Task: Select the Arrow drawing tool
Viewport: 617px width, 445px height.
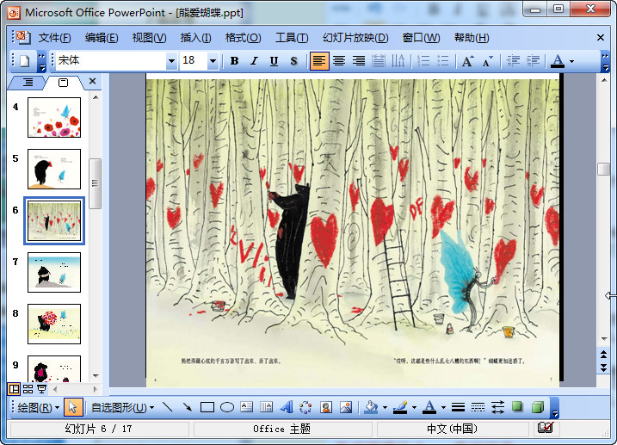Action: (x=188, y=407)
